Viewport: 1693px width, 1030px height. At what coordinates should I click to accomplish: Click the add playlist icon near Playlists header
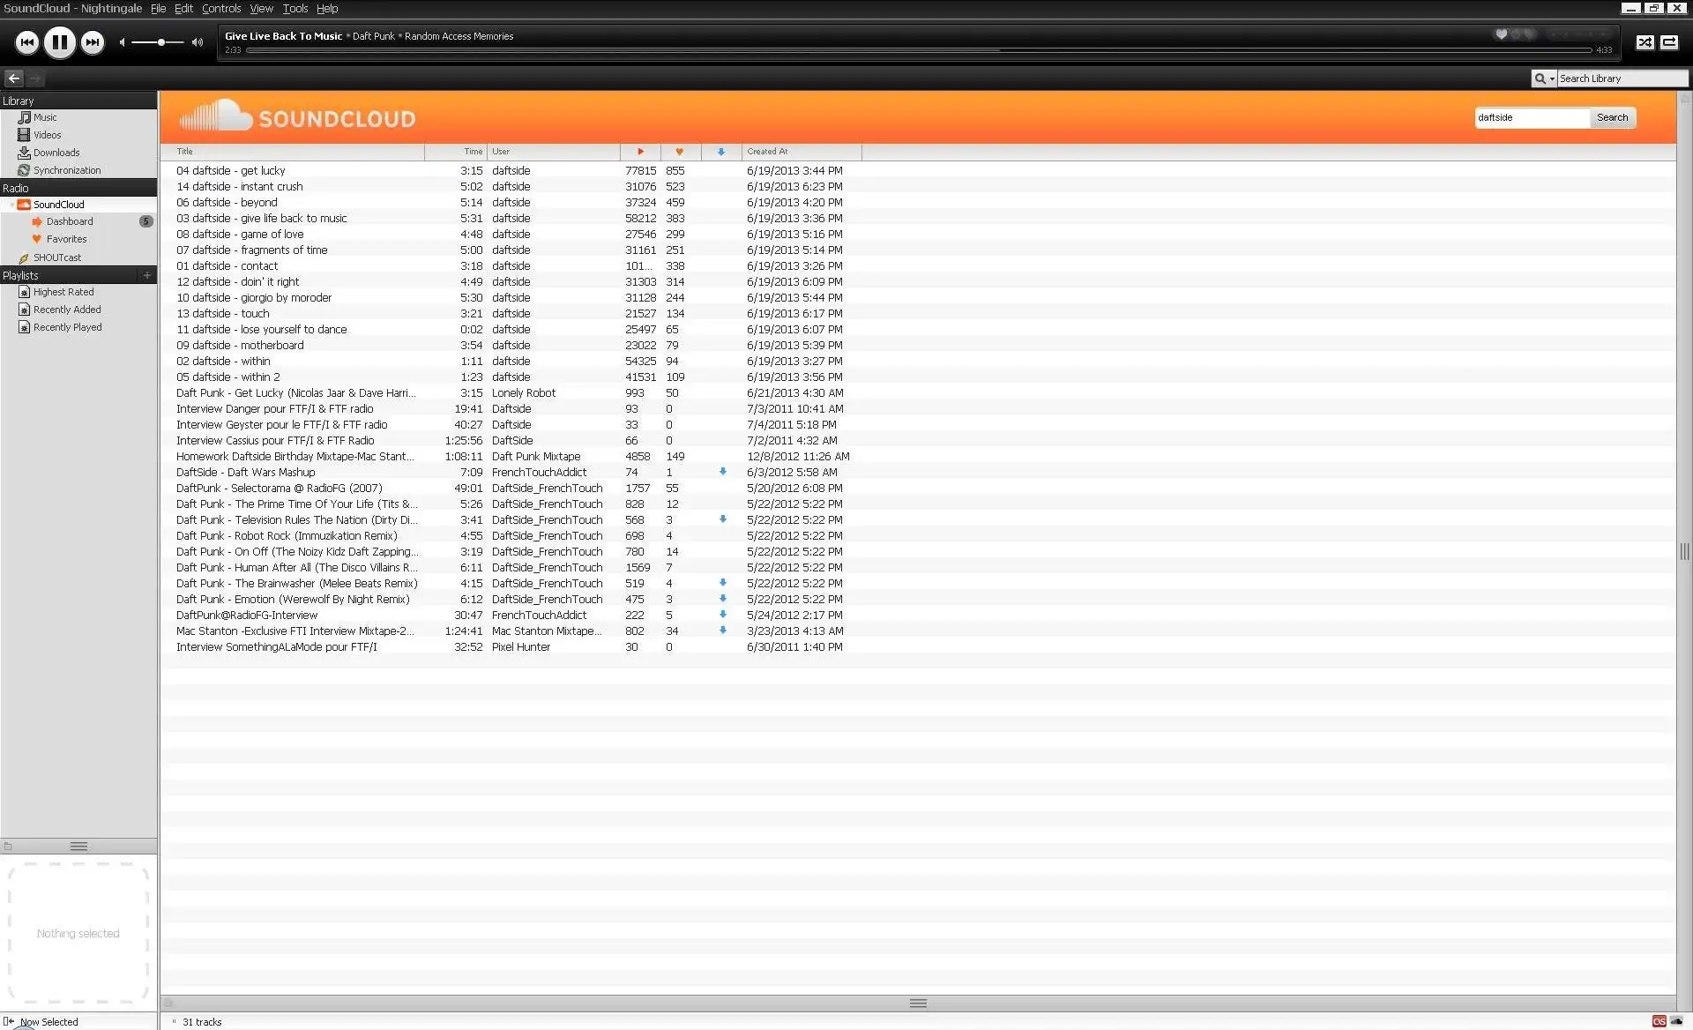click(146, 274)
